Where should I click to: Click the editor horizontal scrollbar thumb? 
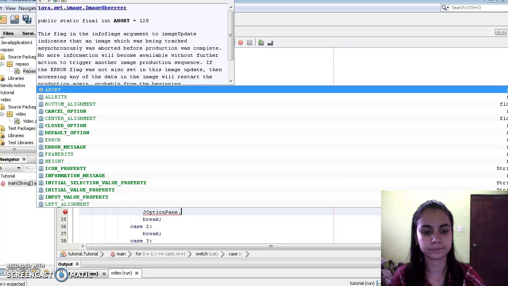pos(271,246)
